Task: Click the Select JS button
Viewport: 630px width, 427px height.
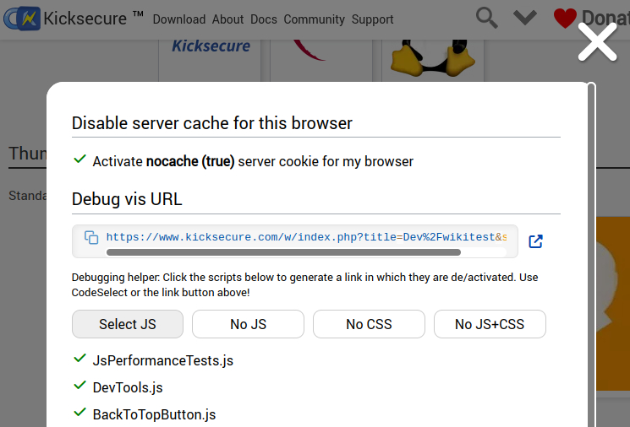Action: [128, 324]
